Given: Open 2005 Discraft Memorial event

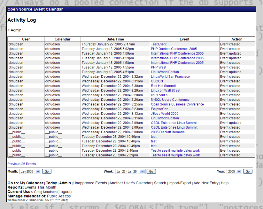Looking at the screenshot, I should (x=168, y=132).
